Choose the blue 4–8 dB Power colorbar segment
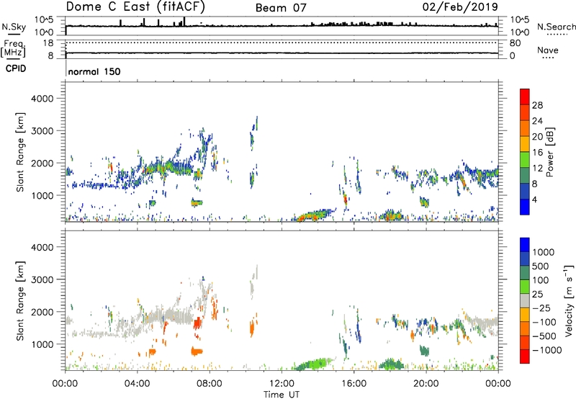 tap(525, 192)
